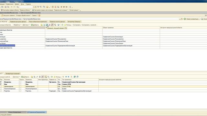The image size is (207, 116).
Task: Click the move left arrow icon in properties toolbar
Action: [x=66, y=77]
